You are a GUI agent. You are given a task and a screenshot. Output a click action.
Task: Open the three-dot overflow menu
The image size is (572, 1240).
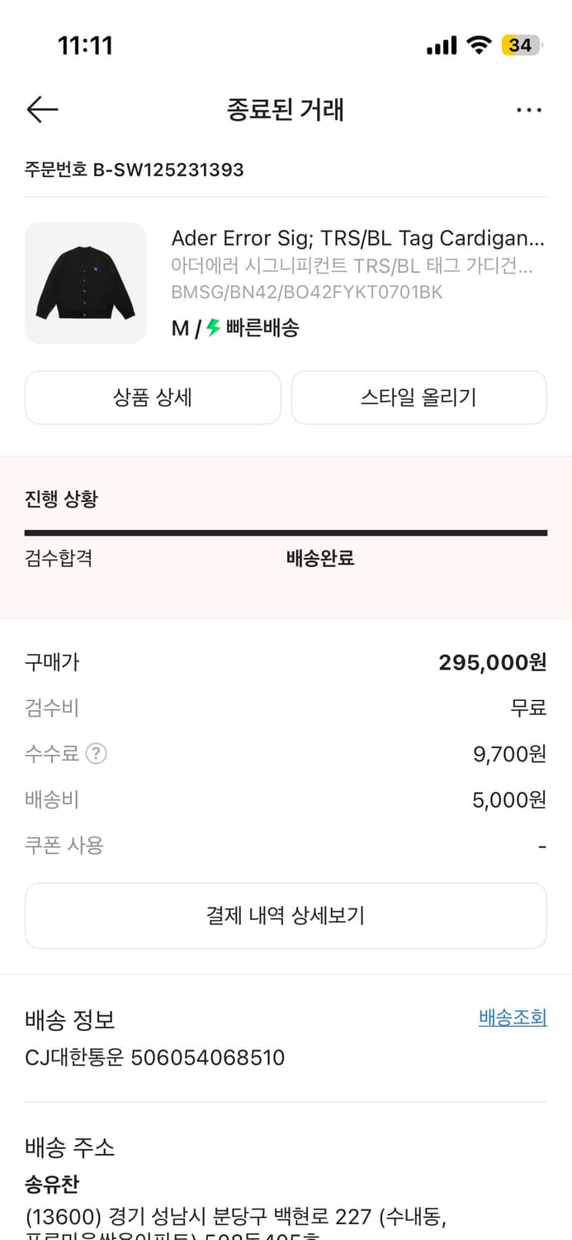coord(529,109)
